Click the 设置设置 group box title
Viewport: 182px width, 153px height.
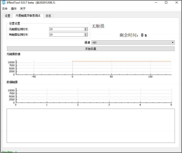coord(15,24)
